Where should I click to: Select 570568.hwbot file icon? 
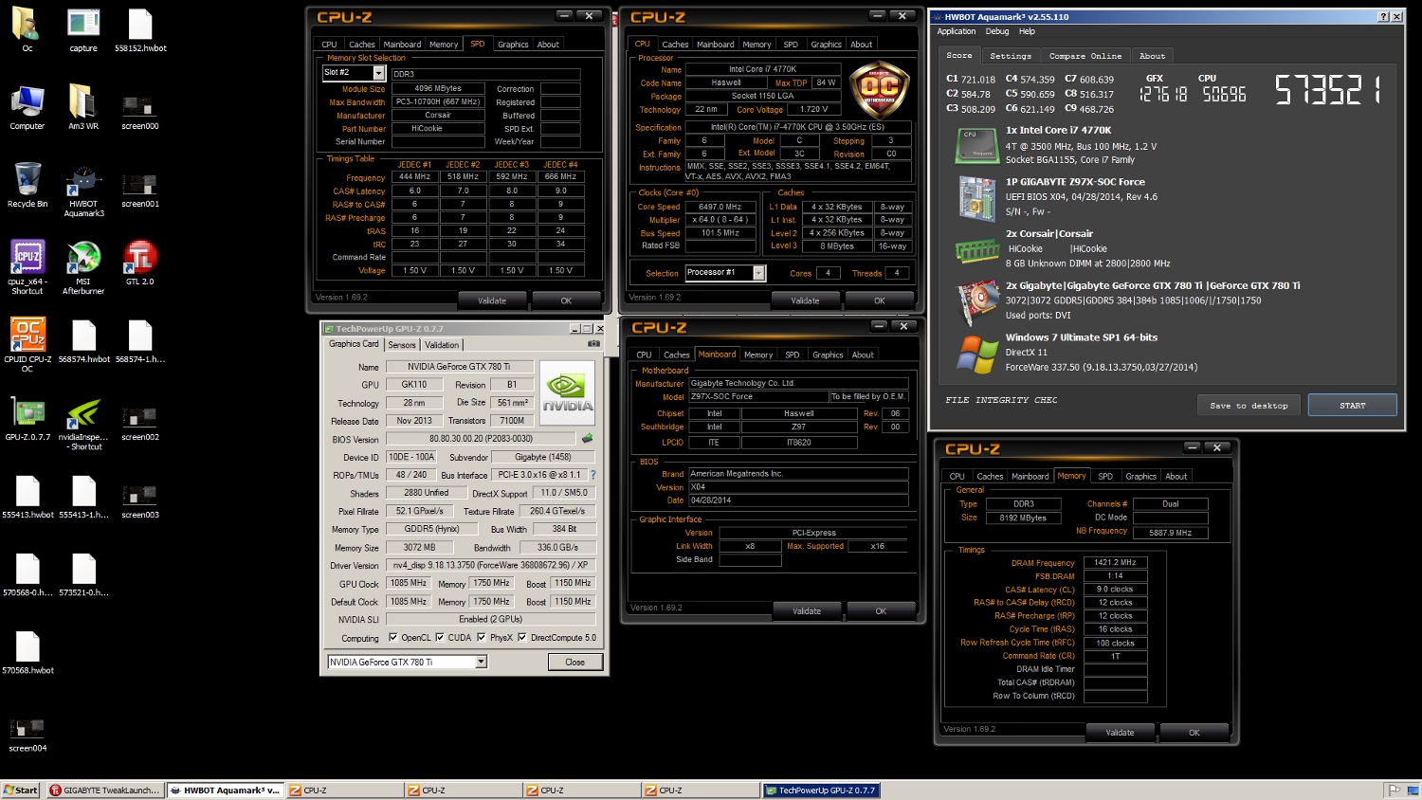click(27, 651)
